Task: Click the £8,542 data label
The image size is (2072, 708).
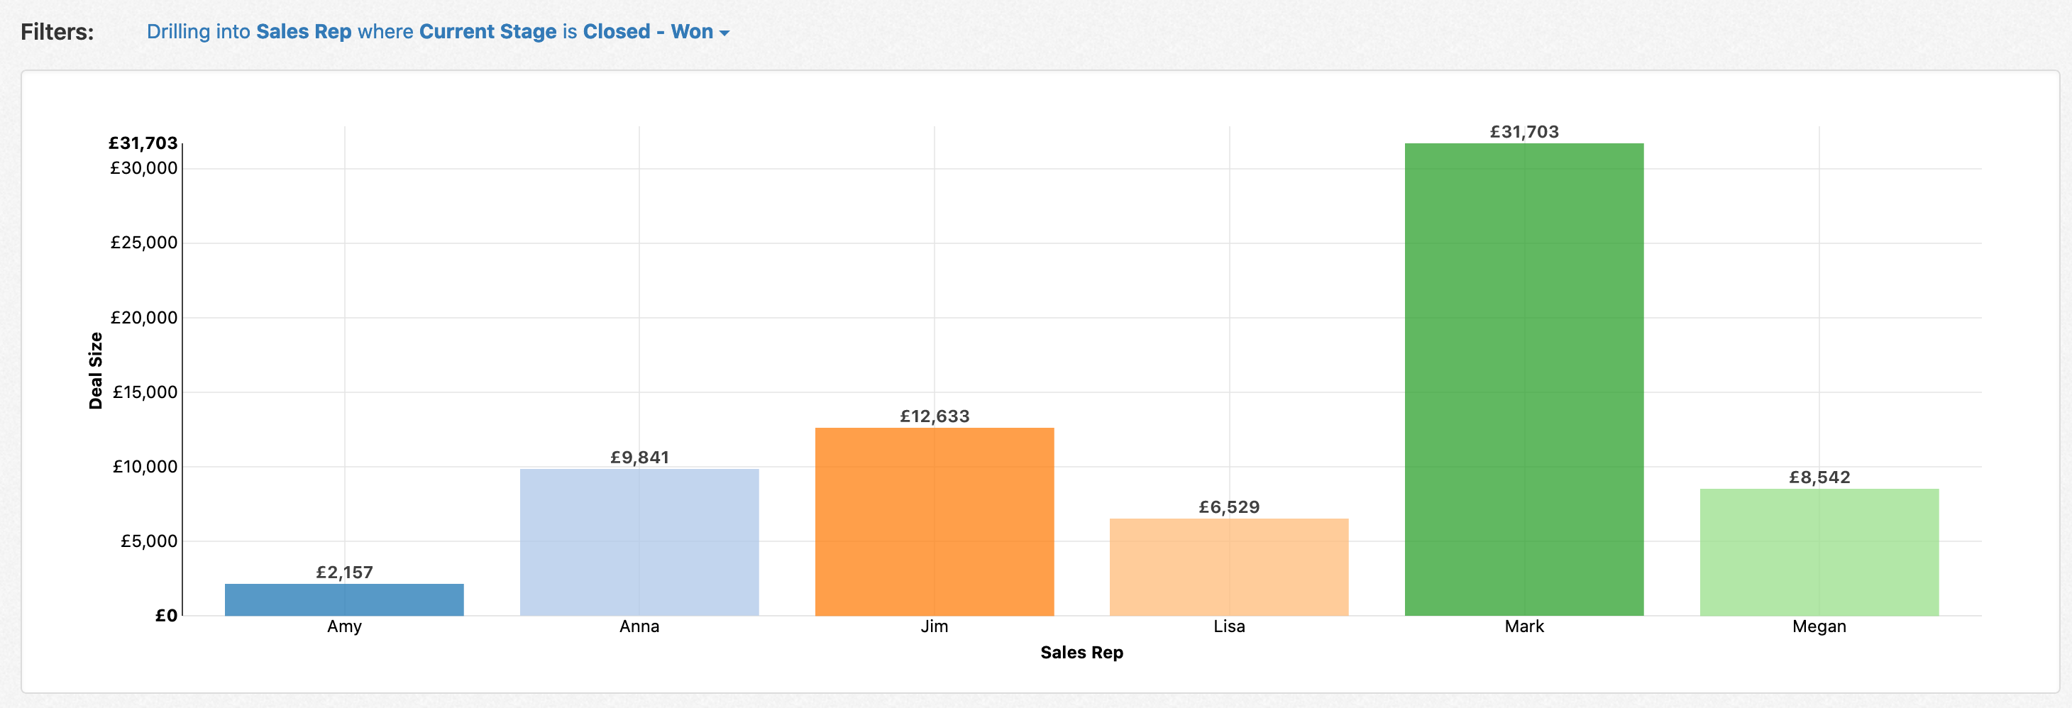Action: [1819, 477]
